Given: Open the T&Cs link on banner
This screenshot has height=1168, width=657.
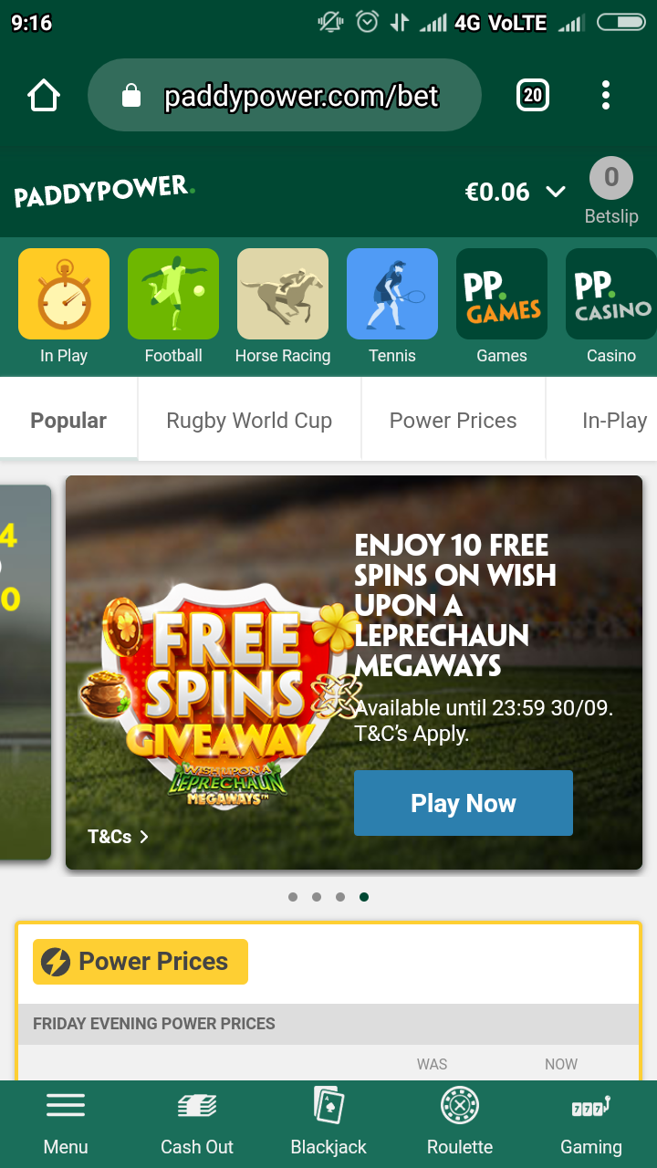Looking at the screenshot, I should click(x=118, y=836).
